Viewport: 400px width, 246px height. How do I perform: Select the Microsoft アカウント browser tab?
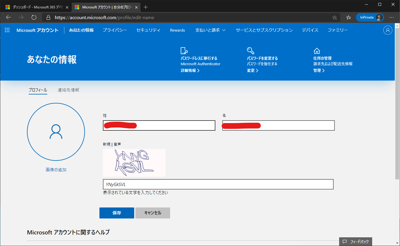click(x=106, y=7)
